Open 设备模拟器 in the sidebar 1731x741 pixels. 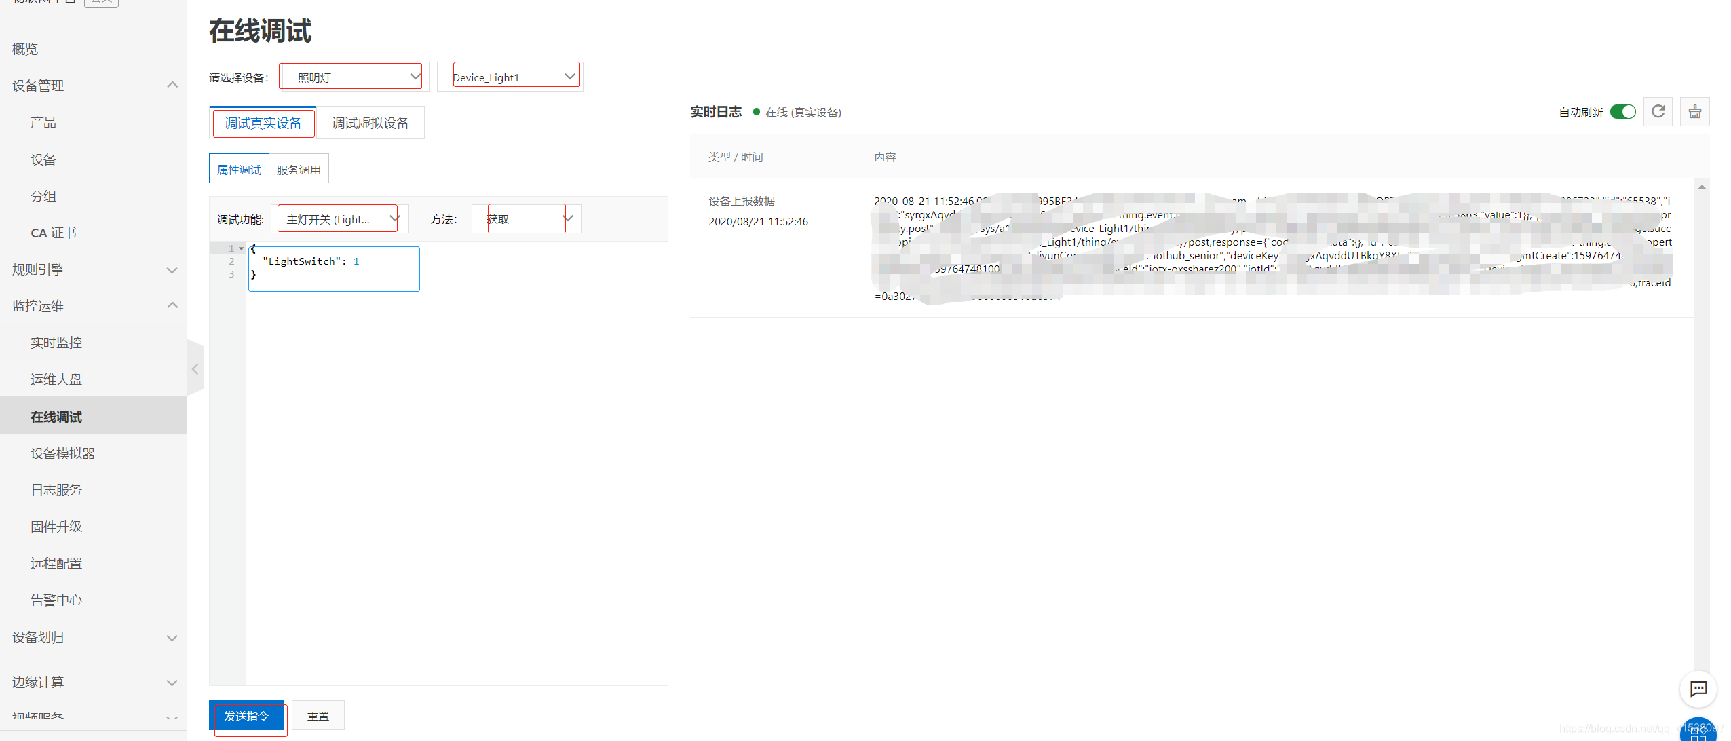[63, 453]
